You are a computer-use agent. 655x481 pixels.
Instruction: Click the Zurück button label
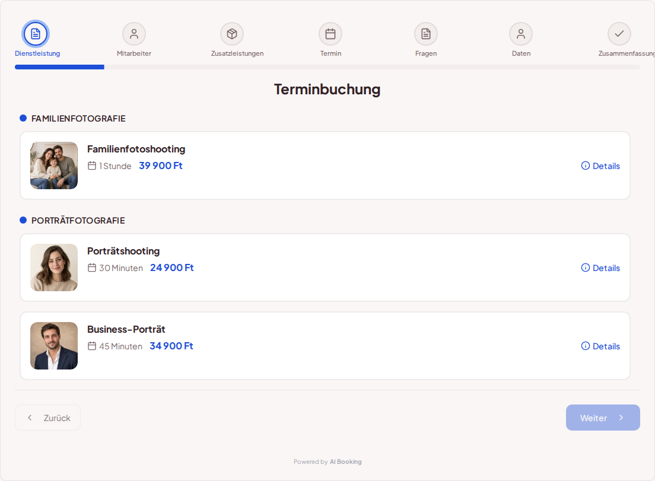point(57,418)
